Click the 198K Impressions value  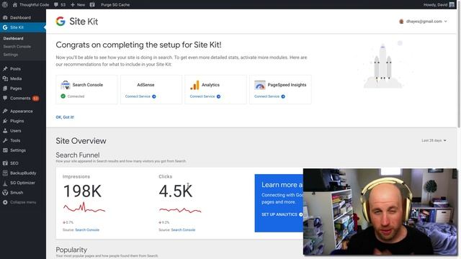(83, 191)
